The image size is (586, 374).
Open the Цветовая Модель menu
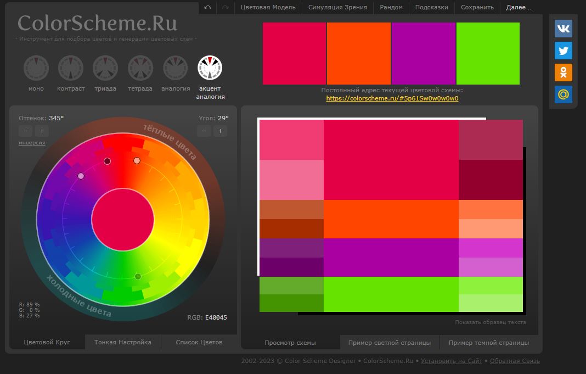tap(268, 7)
